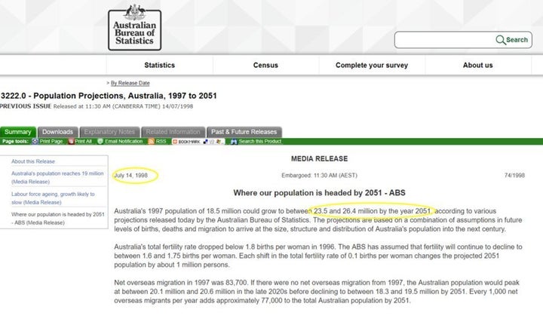This screenshot has width=543, height=328.
Task: Open Labour force ageing media release link
Action: [x=53, y=198]
